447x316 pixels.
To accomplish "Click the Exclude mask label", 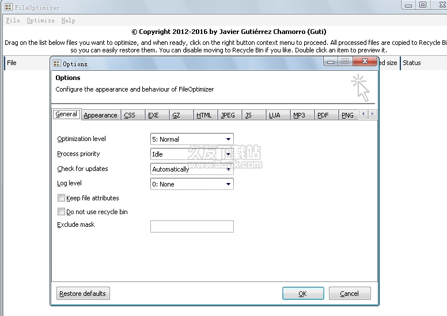I will [76, 224].
